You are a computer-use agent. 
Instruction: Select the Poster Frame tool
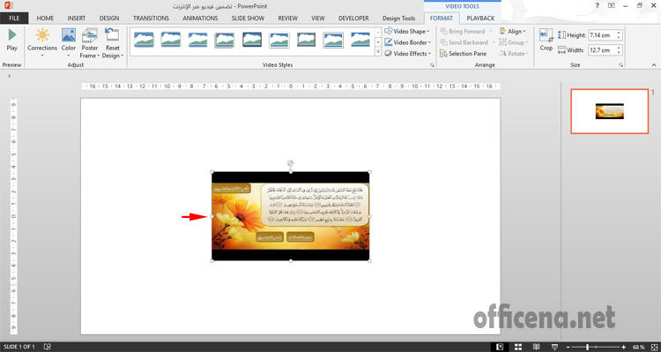(89, 42)
